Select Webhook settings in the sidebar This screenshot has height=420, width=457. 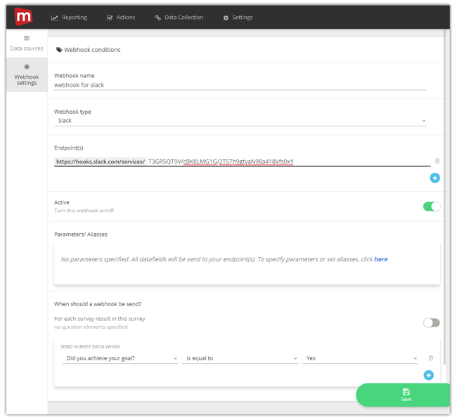coord(27,74)
